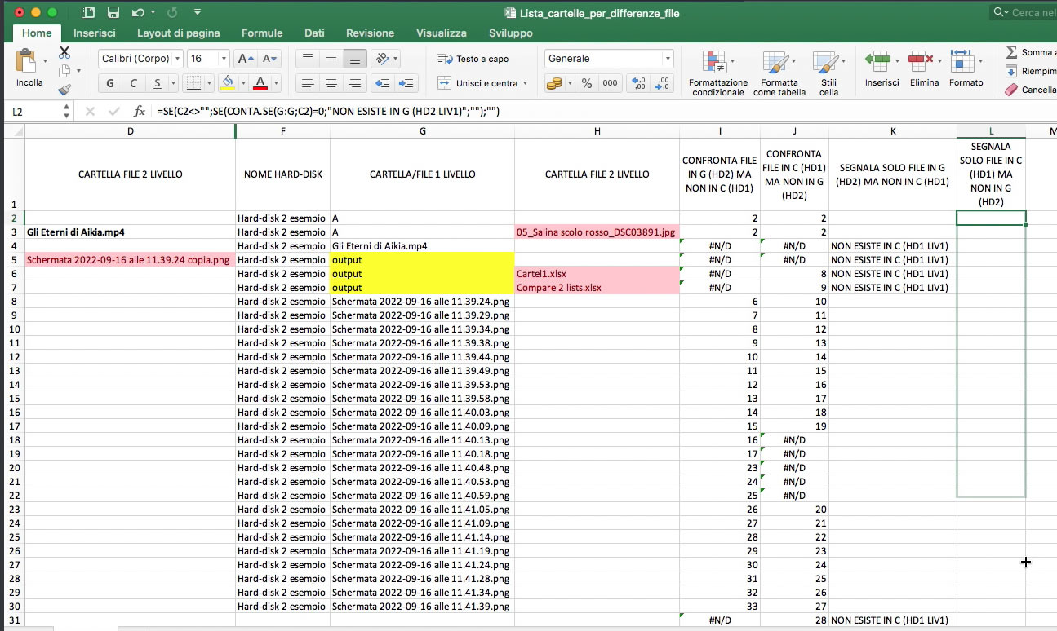
Task: Click the Riempimento fill-down button
Action: tap(1030, 71)
